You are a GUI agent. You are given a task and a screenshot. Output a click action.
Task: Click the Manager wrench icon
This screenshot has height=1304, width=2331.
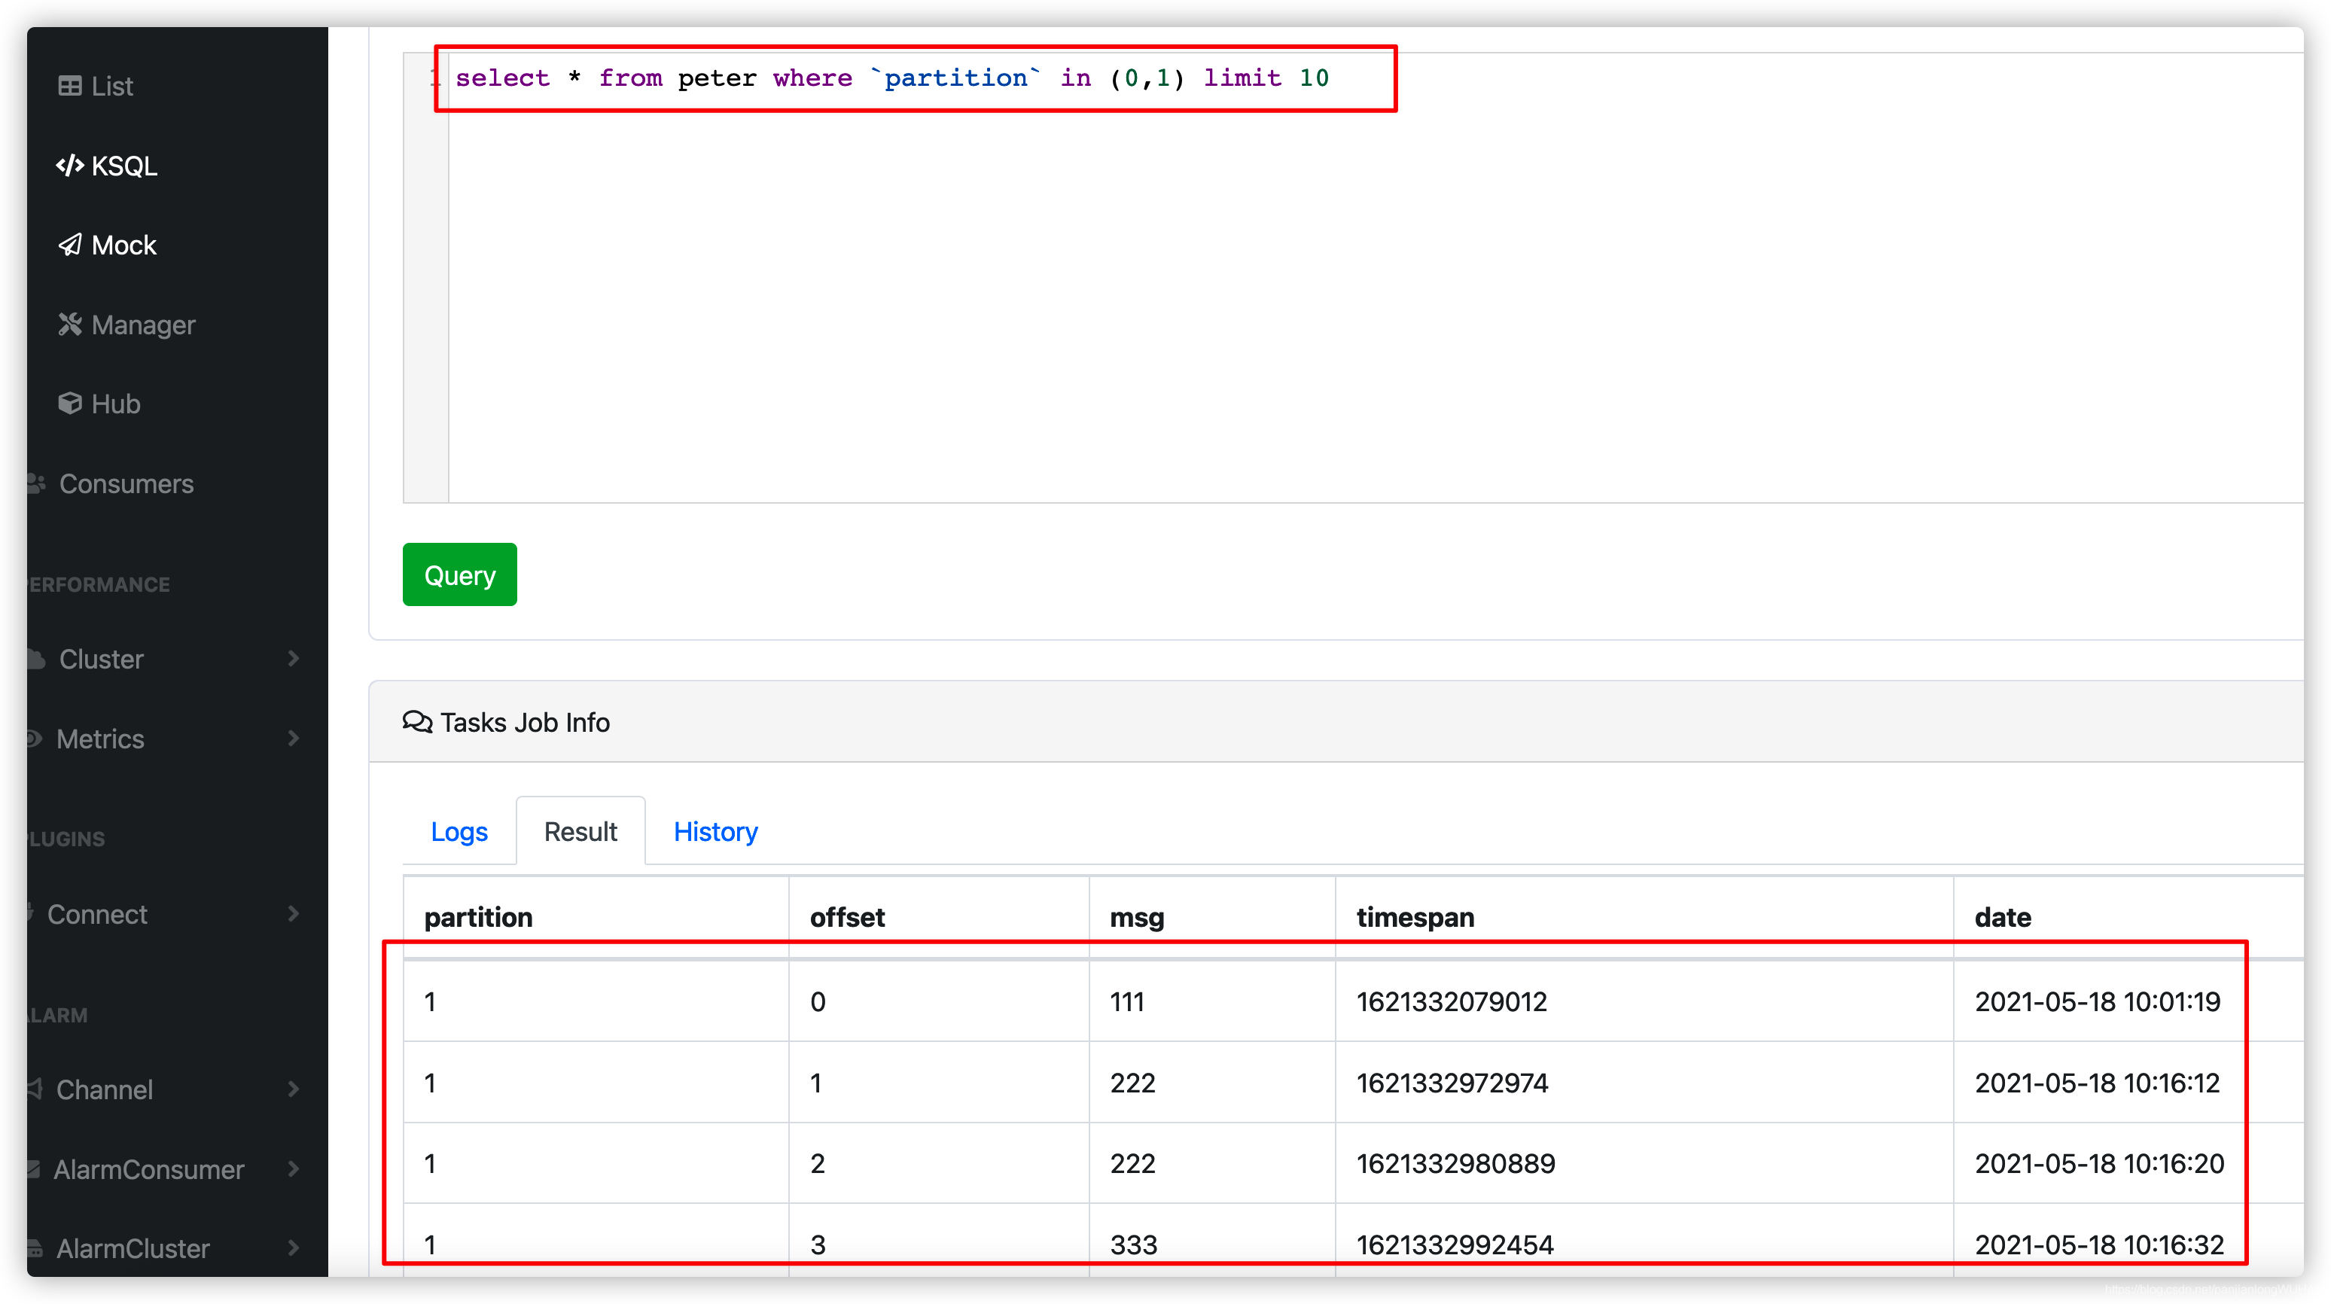coord(71,324)
